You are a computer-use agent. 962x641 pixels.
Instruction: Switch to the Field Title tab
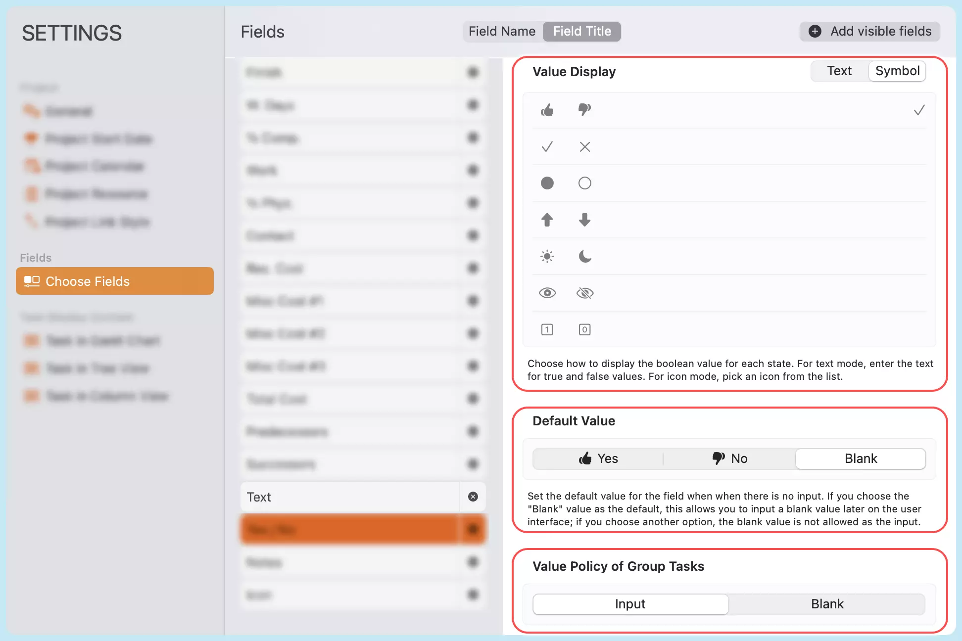coord(581,31)
